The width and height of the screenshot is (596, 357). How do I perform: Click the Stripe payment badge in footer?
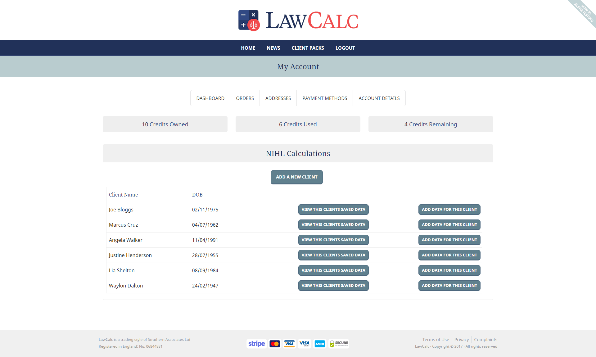tap(256, 344)
